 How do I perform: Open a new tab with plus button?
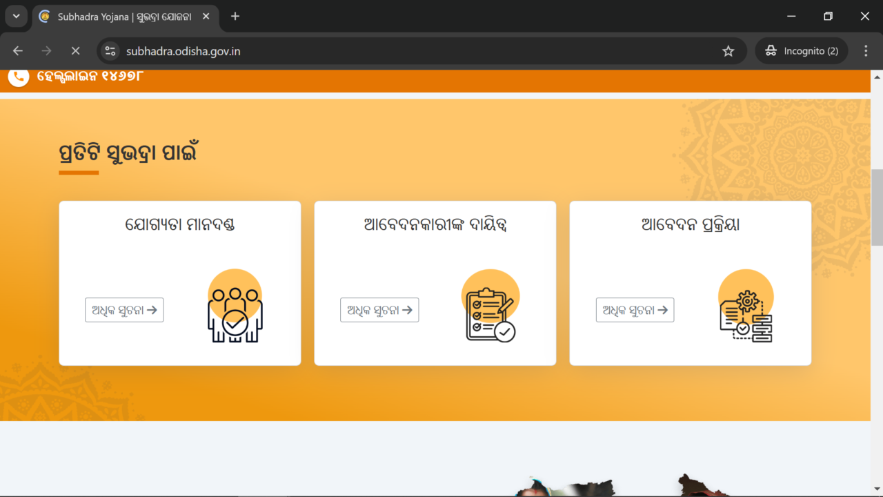[235, 16]
